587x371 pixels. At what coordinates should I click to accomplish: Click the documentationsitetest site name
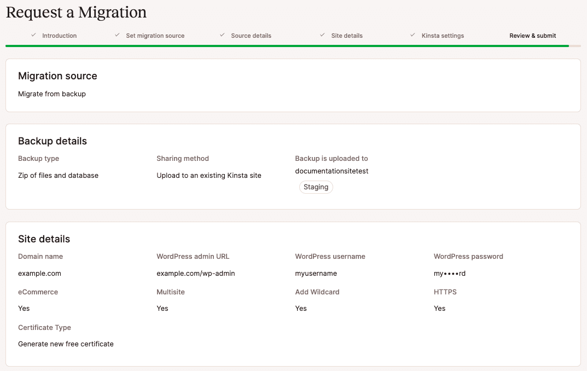pos(332,171)
